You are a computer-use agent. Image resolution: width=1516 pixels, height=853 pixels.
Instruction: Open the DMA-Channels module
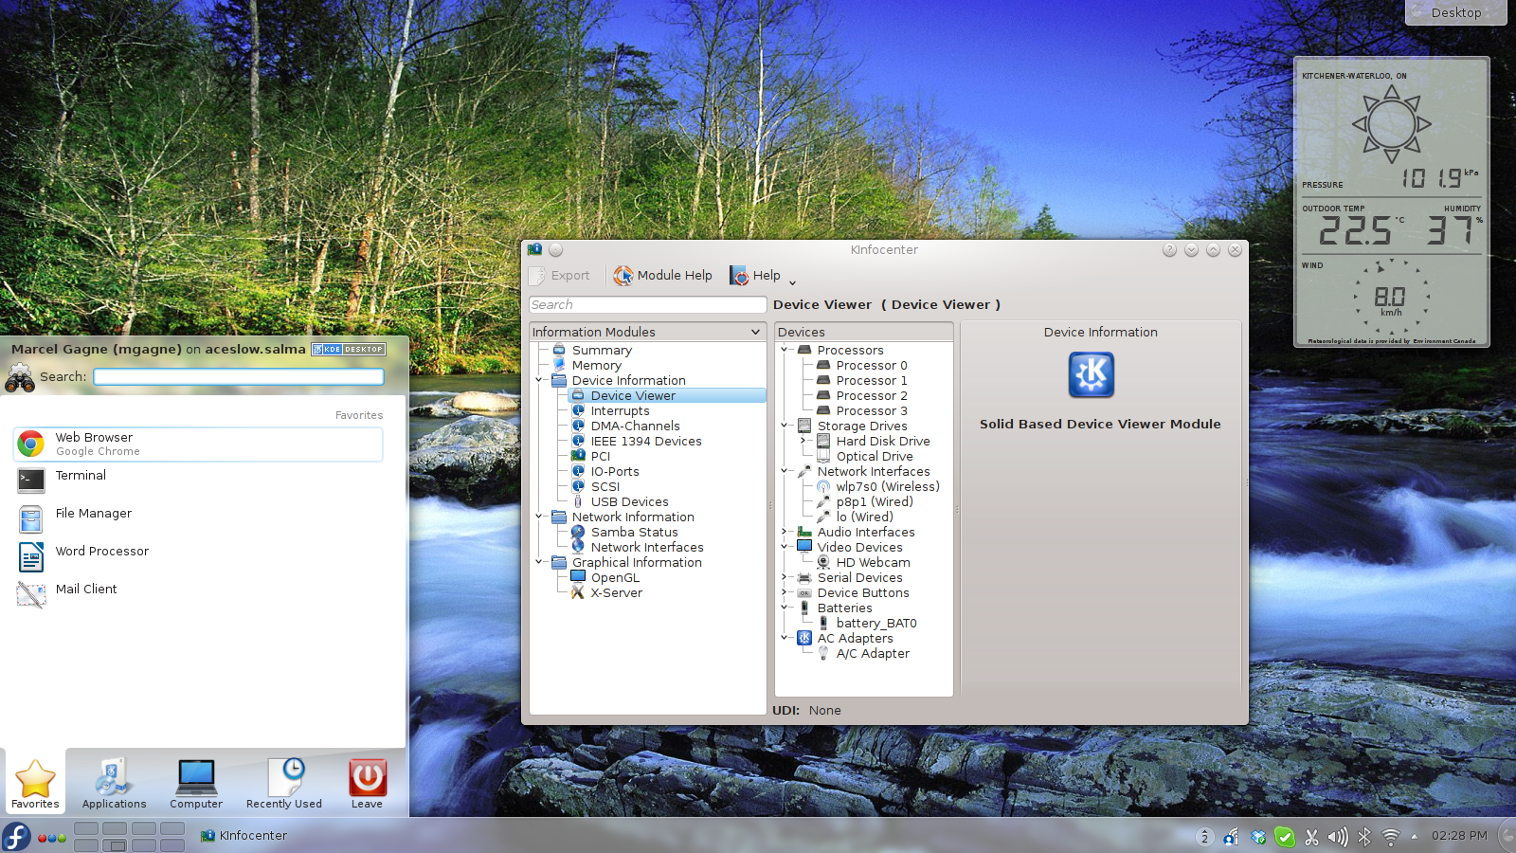coord(635,426)
